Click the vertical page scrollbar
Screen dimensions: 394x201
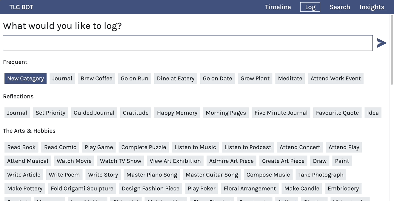pyautogui.click(x=392, y=50)
